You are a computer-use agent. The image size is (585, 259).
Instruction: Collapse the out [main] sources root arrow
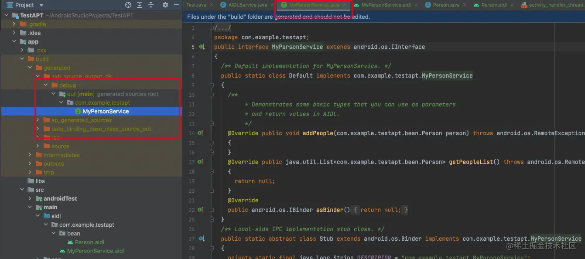[54, 94]
